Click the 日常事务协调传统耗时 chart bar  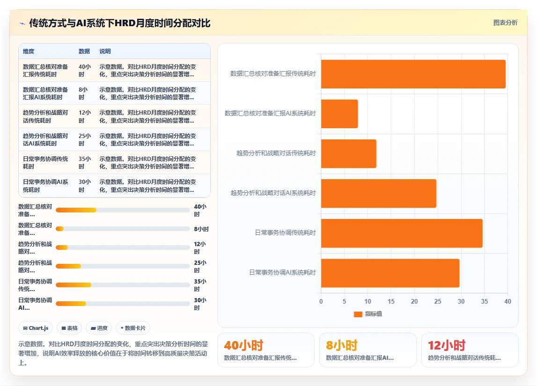click(x=402, y=233)
